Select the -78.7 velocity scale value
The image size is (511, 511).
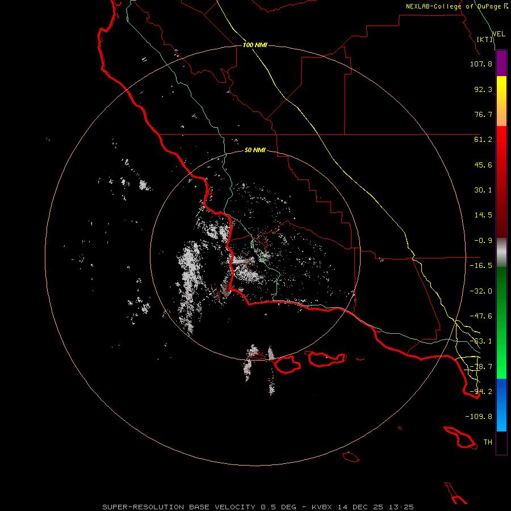[481, 367]
